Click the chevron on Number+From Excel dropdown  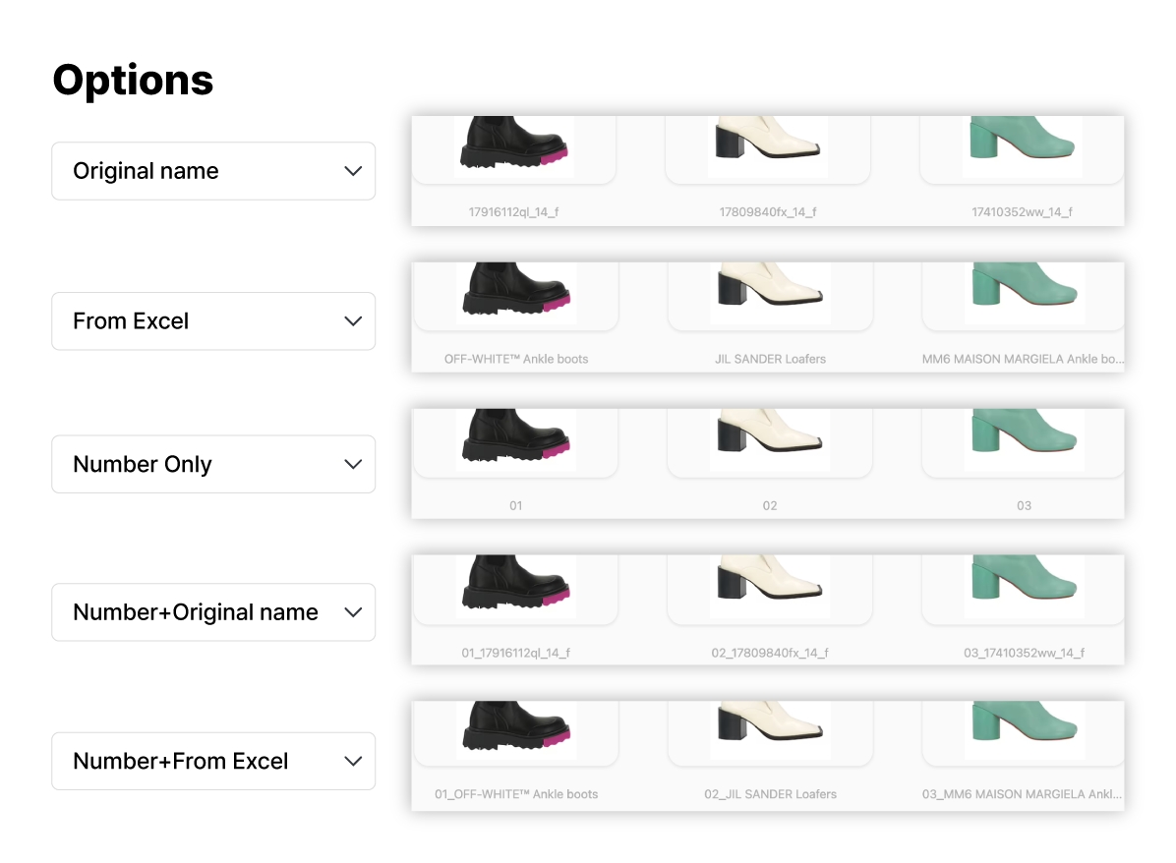point(353,761)
